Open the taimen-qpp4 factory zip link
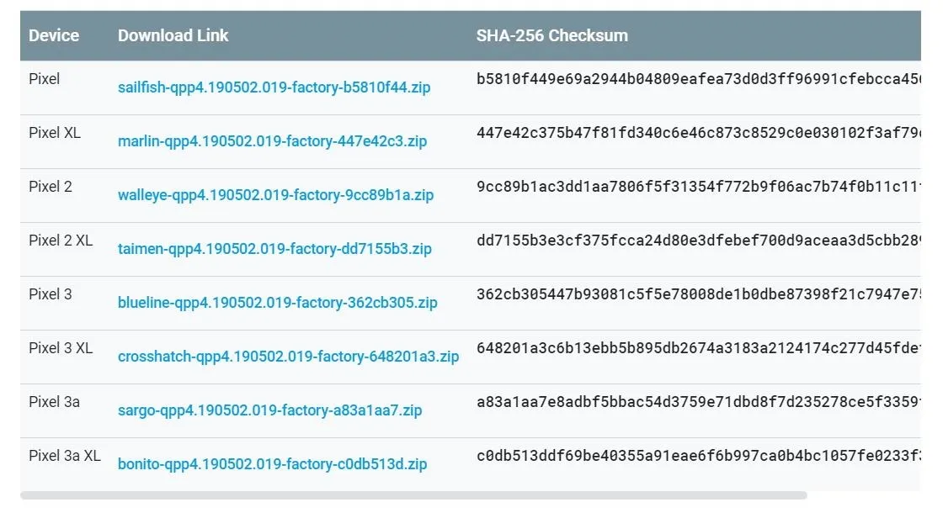 pos(274,249)
